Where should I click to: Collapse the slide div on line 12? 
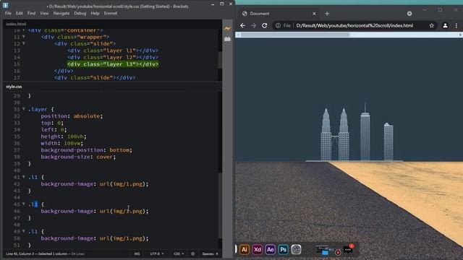click(24, 43)
